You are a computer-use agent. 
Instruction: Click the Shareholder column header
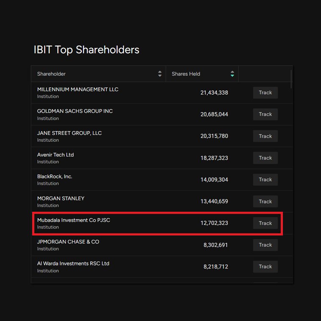(98, 74)
